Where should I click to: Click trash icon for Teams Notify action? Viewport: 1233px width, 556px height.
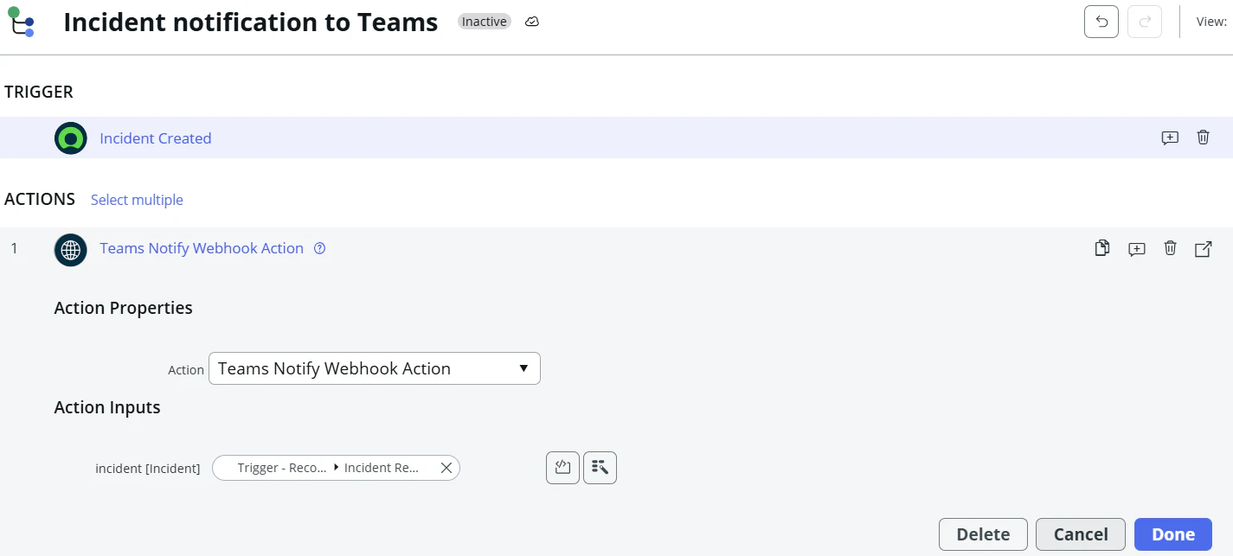pos(1170,248)
